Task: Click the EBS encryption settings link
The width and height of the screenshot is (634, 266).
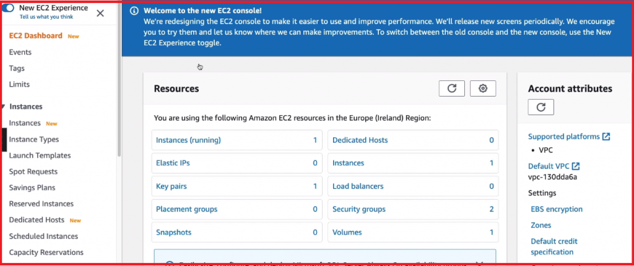Action: pyautogui.click(x=557, y=209)
